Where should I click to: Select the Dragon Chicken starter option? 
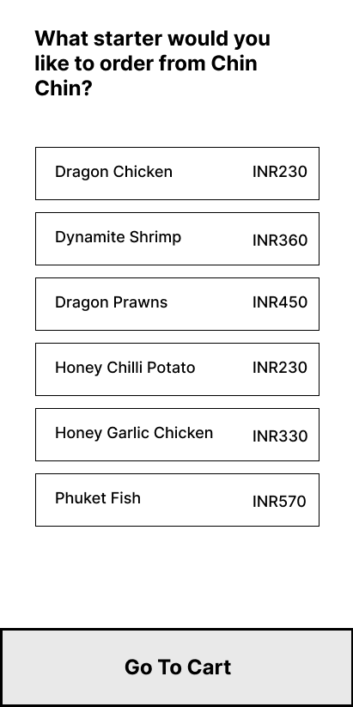pyautogui.click(x=177, y=174)
